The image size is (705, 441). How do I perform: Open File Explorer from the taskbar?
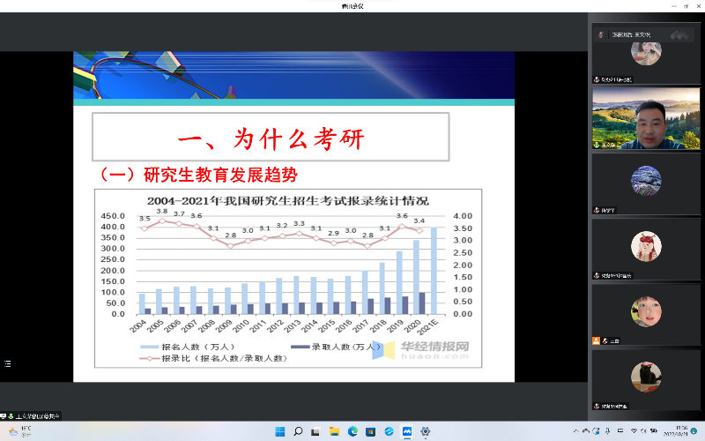[x=334, y=431]
